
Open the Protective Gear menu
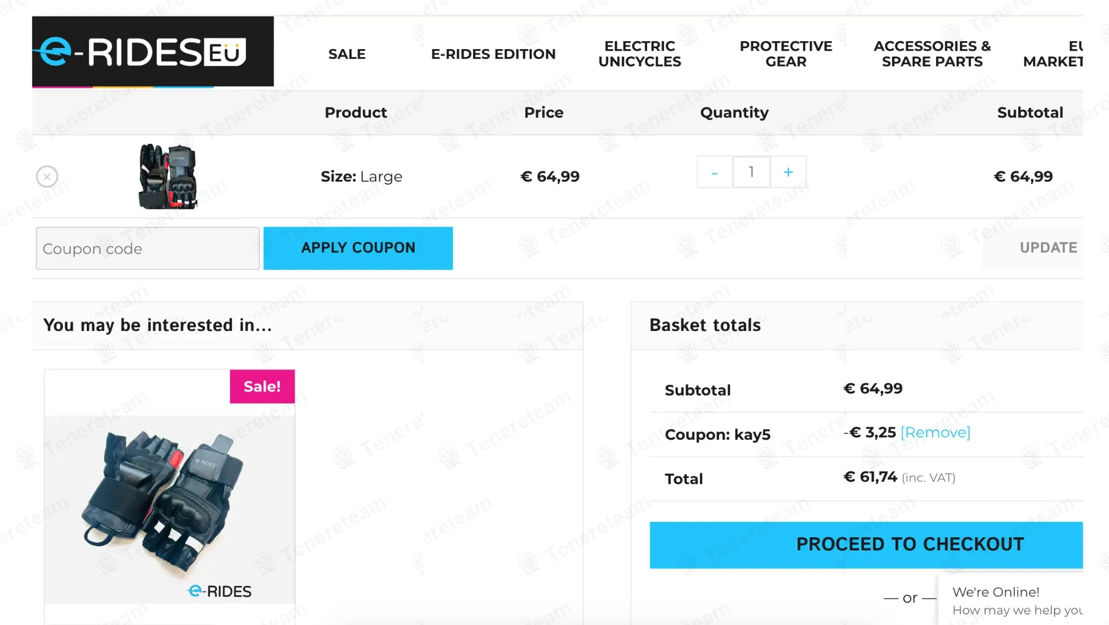[786, 54]
